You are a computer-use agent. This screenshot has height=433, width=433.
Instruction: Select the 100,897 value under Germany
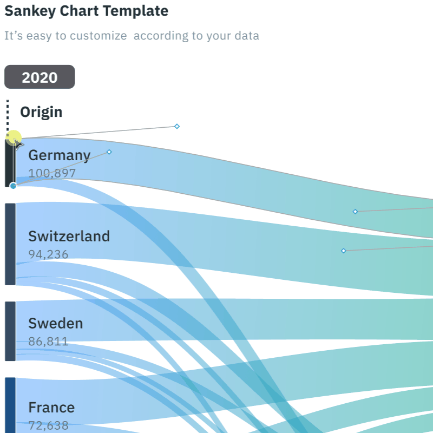52,173
